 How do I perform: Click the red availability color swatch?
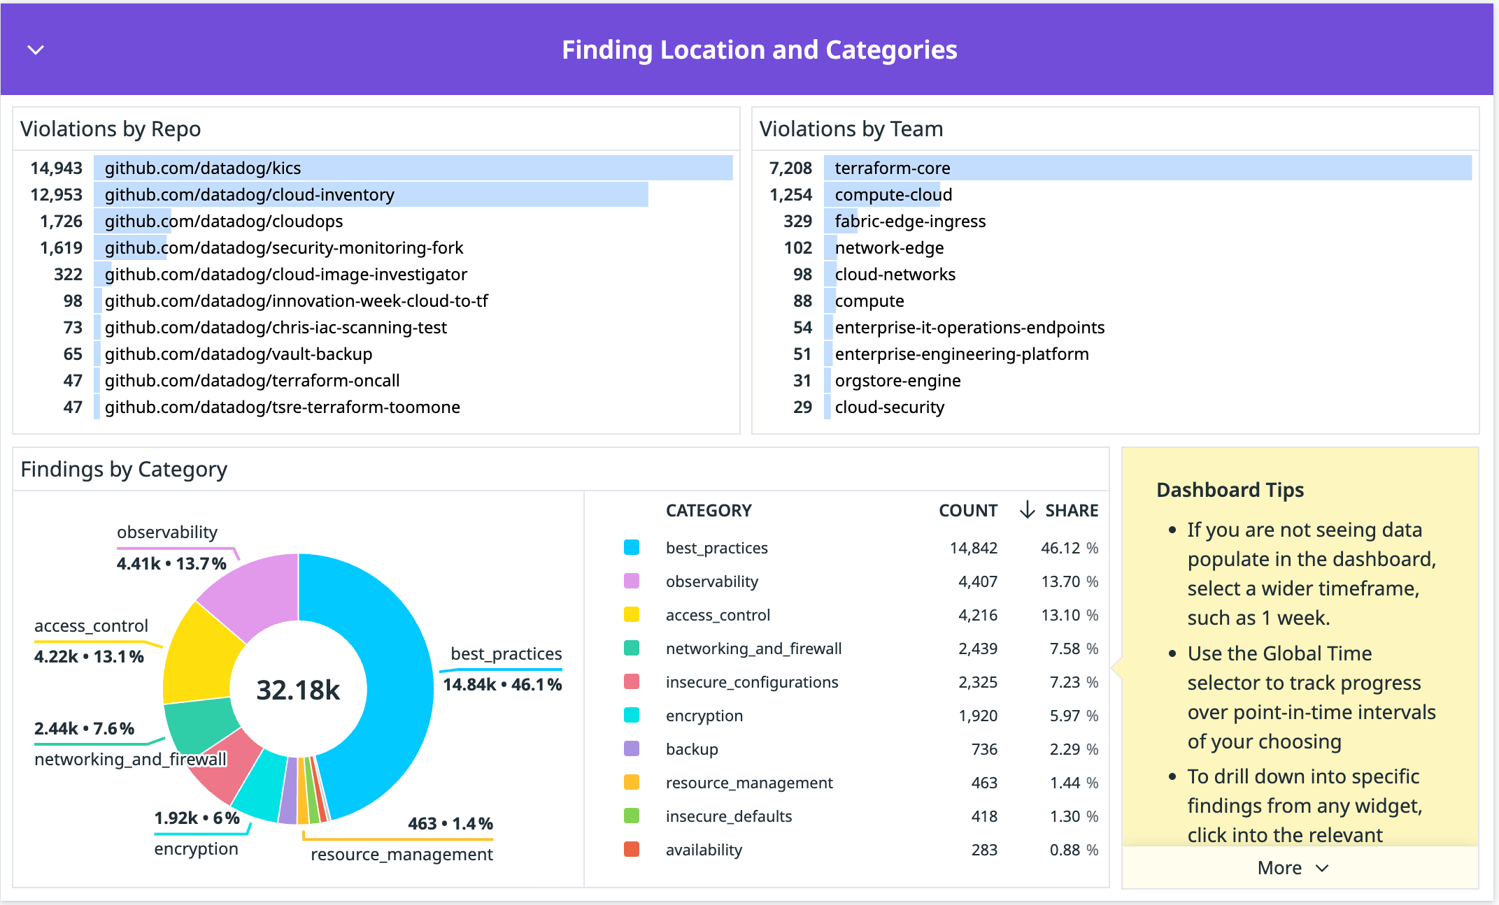630,850
